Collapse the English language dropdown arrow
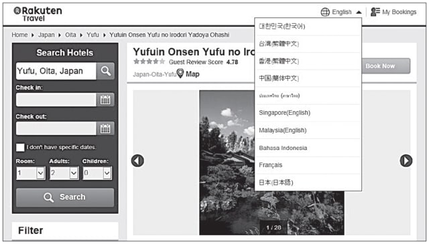The height and width of the screenshot is (244, 429). (x=359, y=12)
